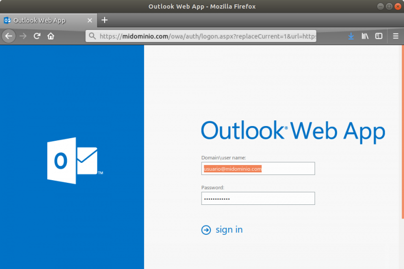Select the Outlook Web App browser tab
The image size is (404, 269).
click(x=48, y=20)
